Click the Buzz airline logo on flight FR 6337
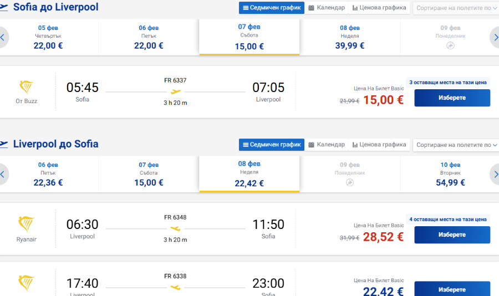This screenshot has width=499, height=296. point(26,87)
